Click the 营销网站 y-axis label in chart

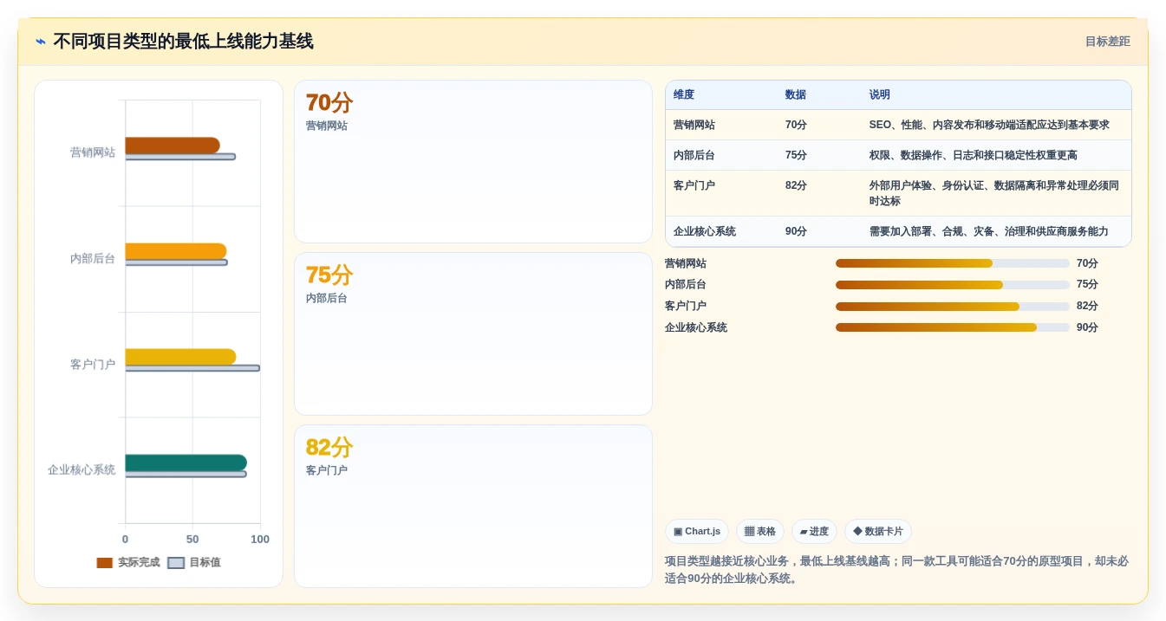pos(93,152)
